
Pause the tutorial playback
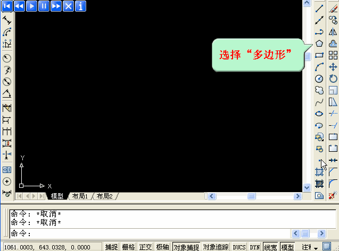[x=44, y=6]
